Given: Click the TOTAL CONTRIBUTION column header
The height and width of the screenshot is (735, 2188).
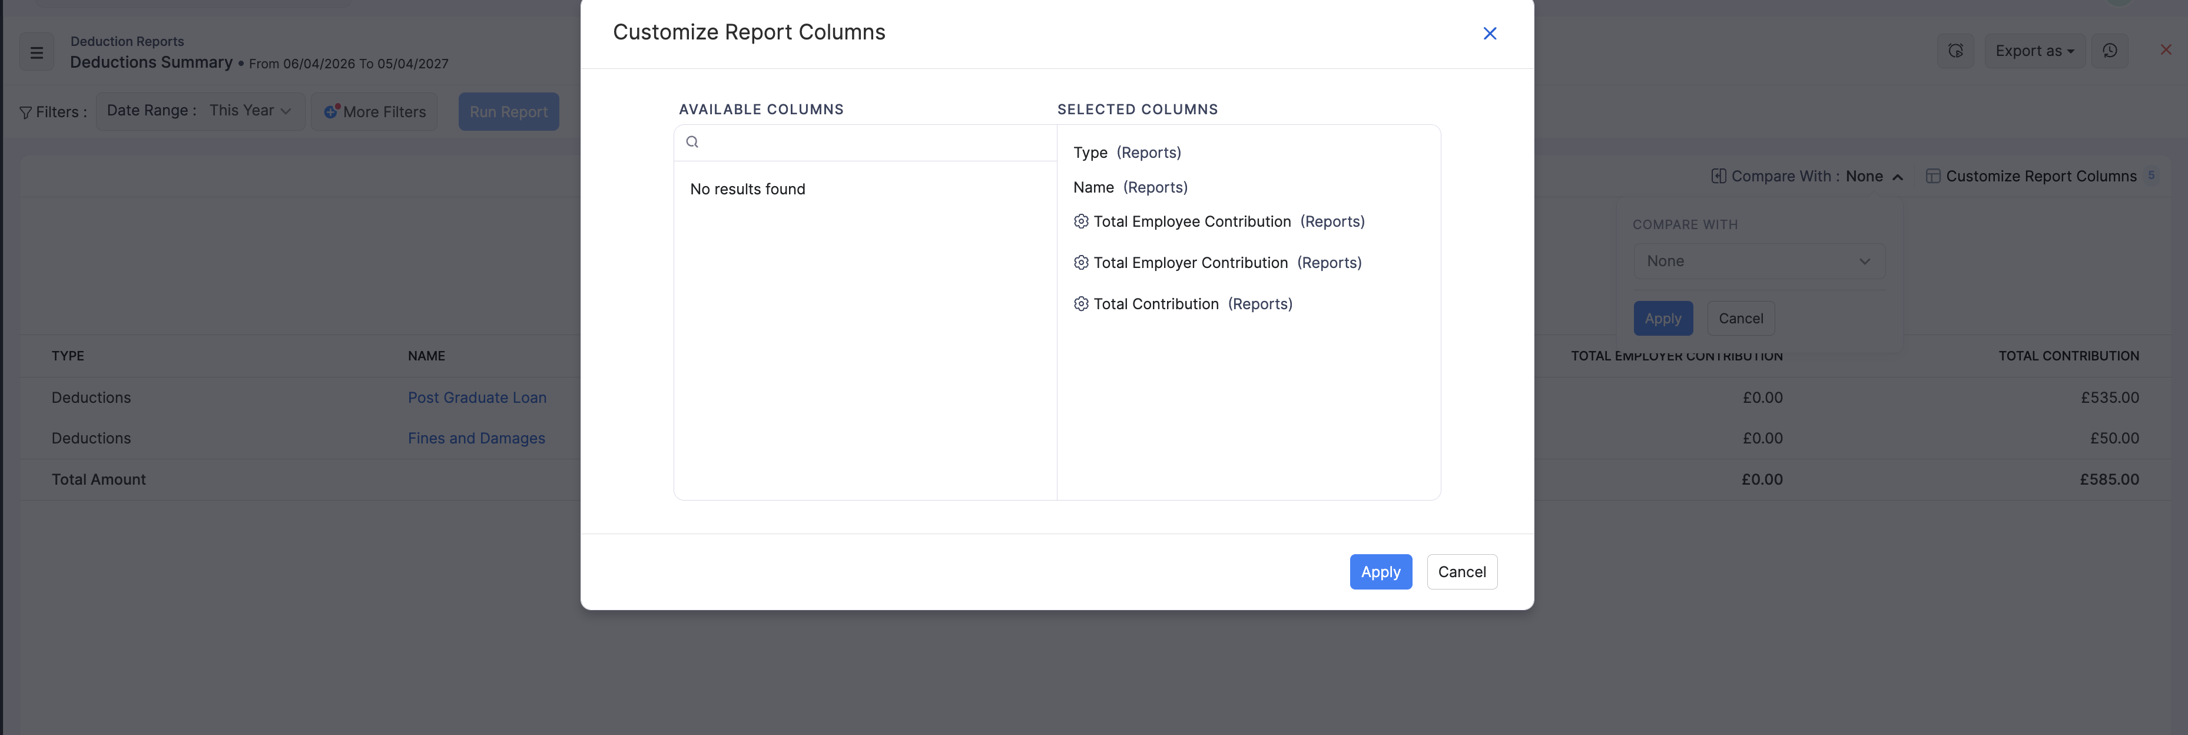Looking at the screenshot, I should click(2068, 355).
